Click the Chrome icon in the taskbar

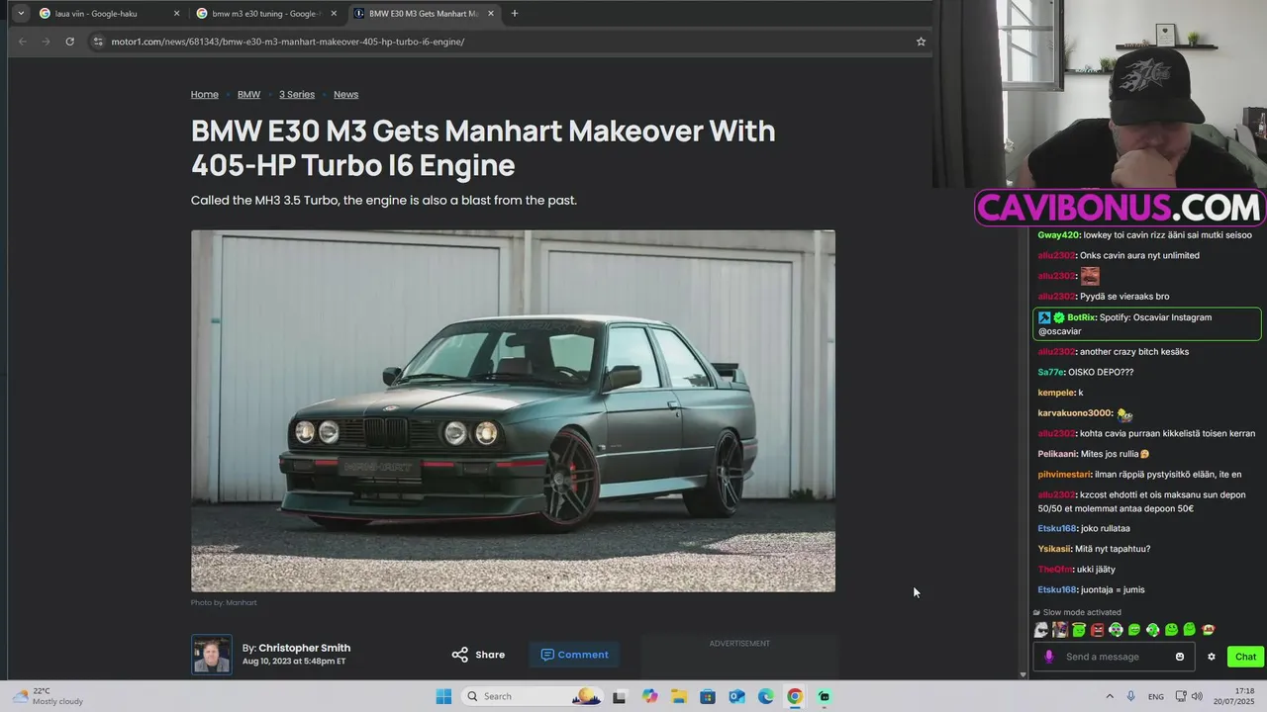click(795, 696)
